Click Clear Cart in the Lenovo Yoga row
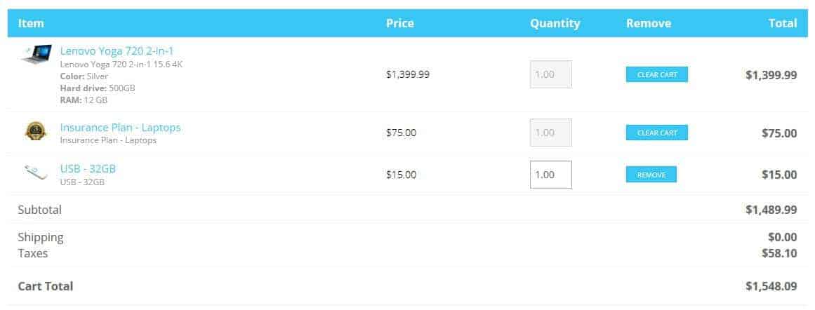Image resolution: width=815 pixels, height=310 pixels. [x=657, y=74]
